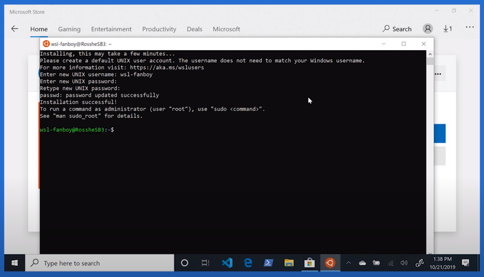
Task: Open the Productivity tab
Action: pos(159,29)
